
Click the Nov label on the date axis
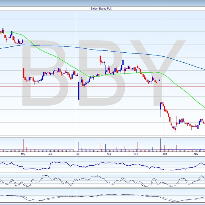click(196, 154)
